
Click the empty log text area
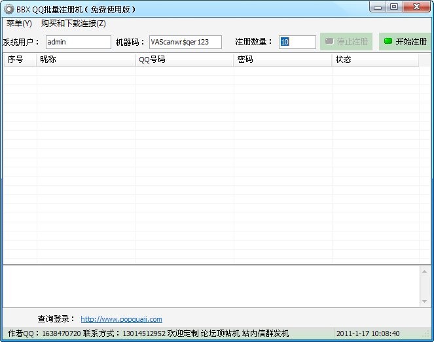coord(211,286)
